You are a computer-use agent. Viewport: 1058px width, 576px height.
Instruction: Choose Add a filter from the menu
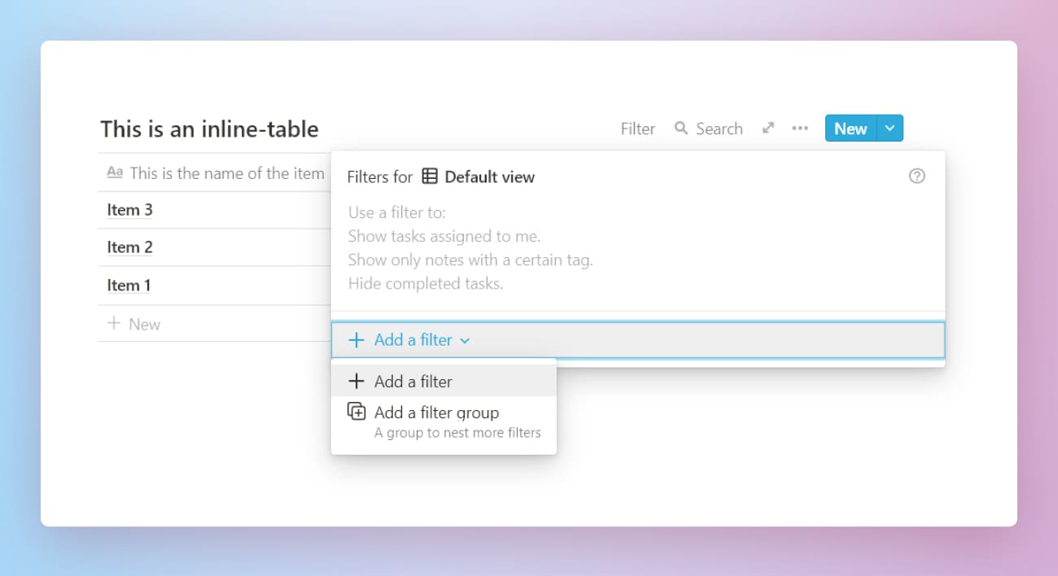click(413, 381)
